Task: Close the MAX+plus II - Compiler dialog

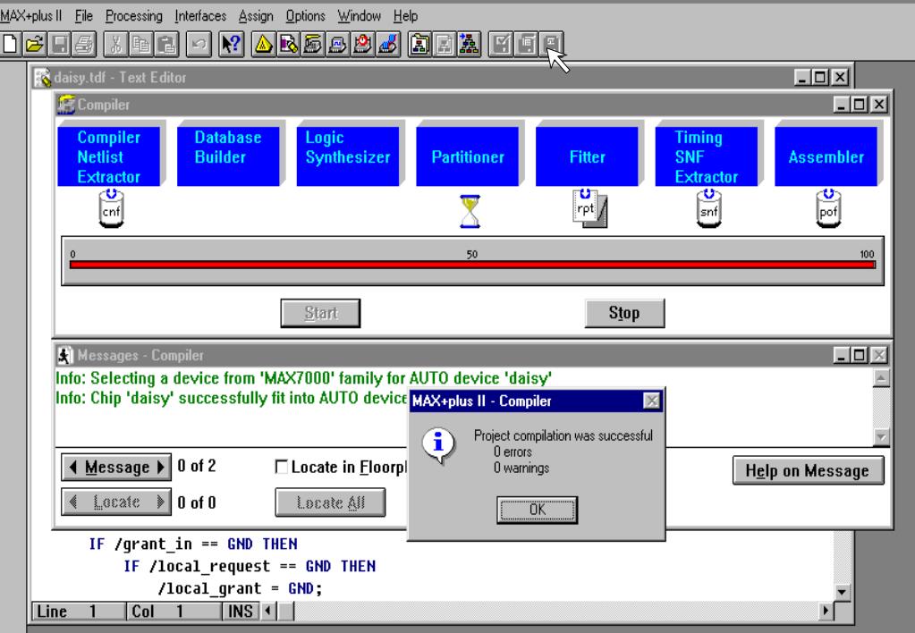Action: (x=651, y=401)
